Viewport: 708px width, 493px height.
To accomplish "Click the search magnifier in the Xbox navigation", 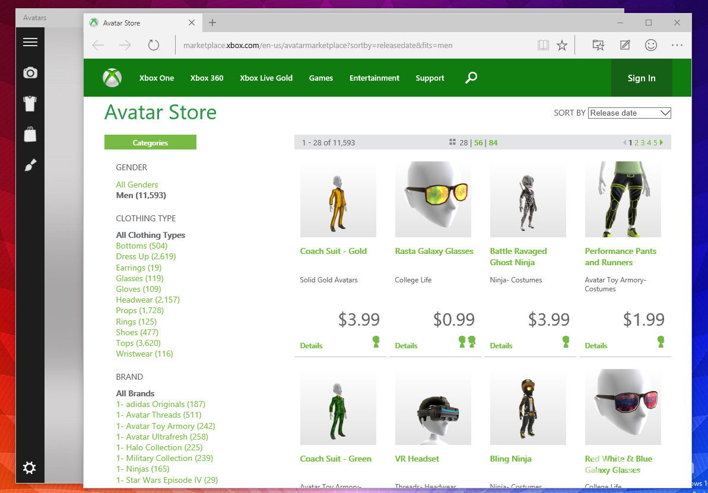I will pos(471,78).
